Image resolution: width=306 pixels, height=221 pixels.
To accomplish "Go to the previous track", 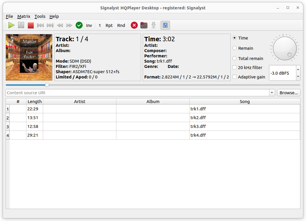I will coord(40,25).
